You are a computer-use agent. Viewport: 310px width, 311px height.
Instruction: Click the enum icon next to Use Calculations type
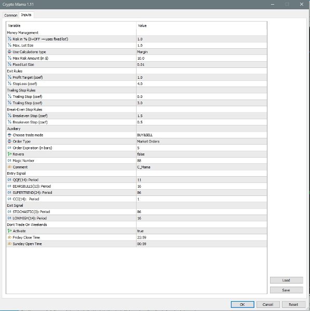coord(9,52)
